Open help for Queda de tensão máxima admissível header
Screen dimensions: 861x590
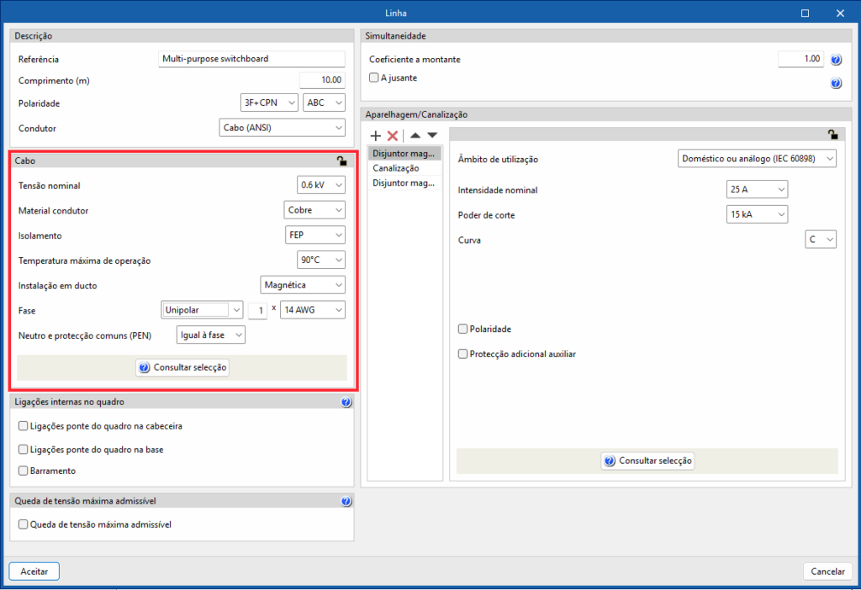pyautogui.click(x=346, y=501)
